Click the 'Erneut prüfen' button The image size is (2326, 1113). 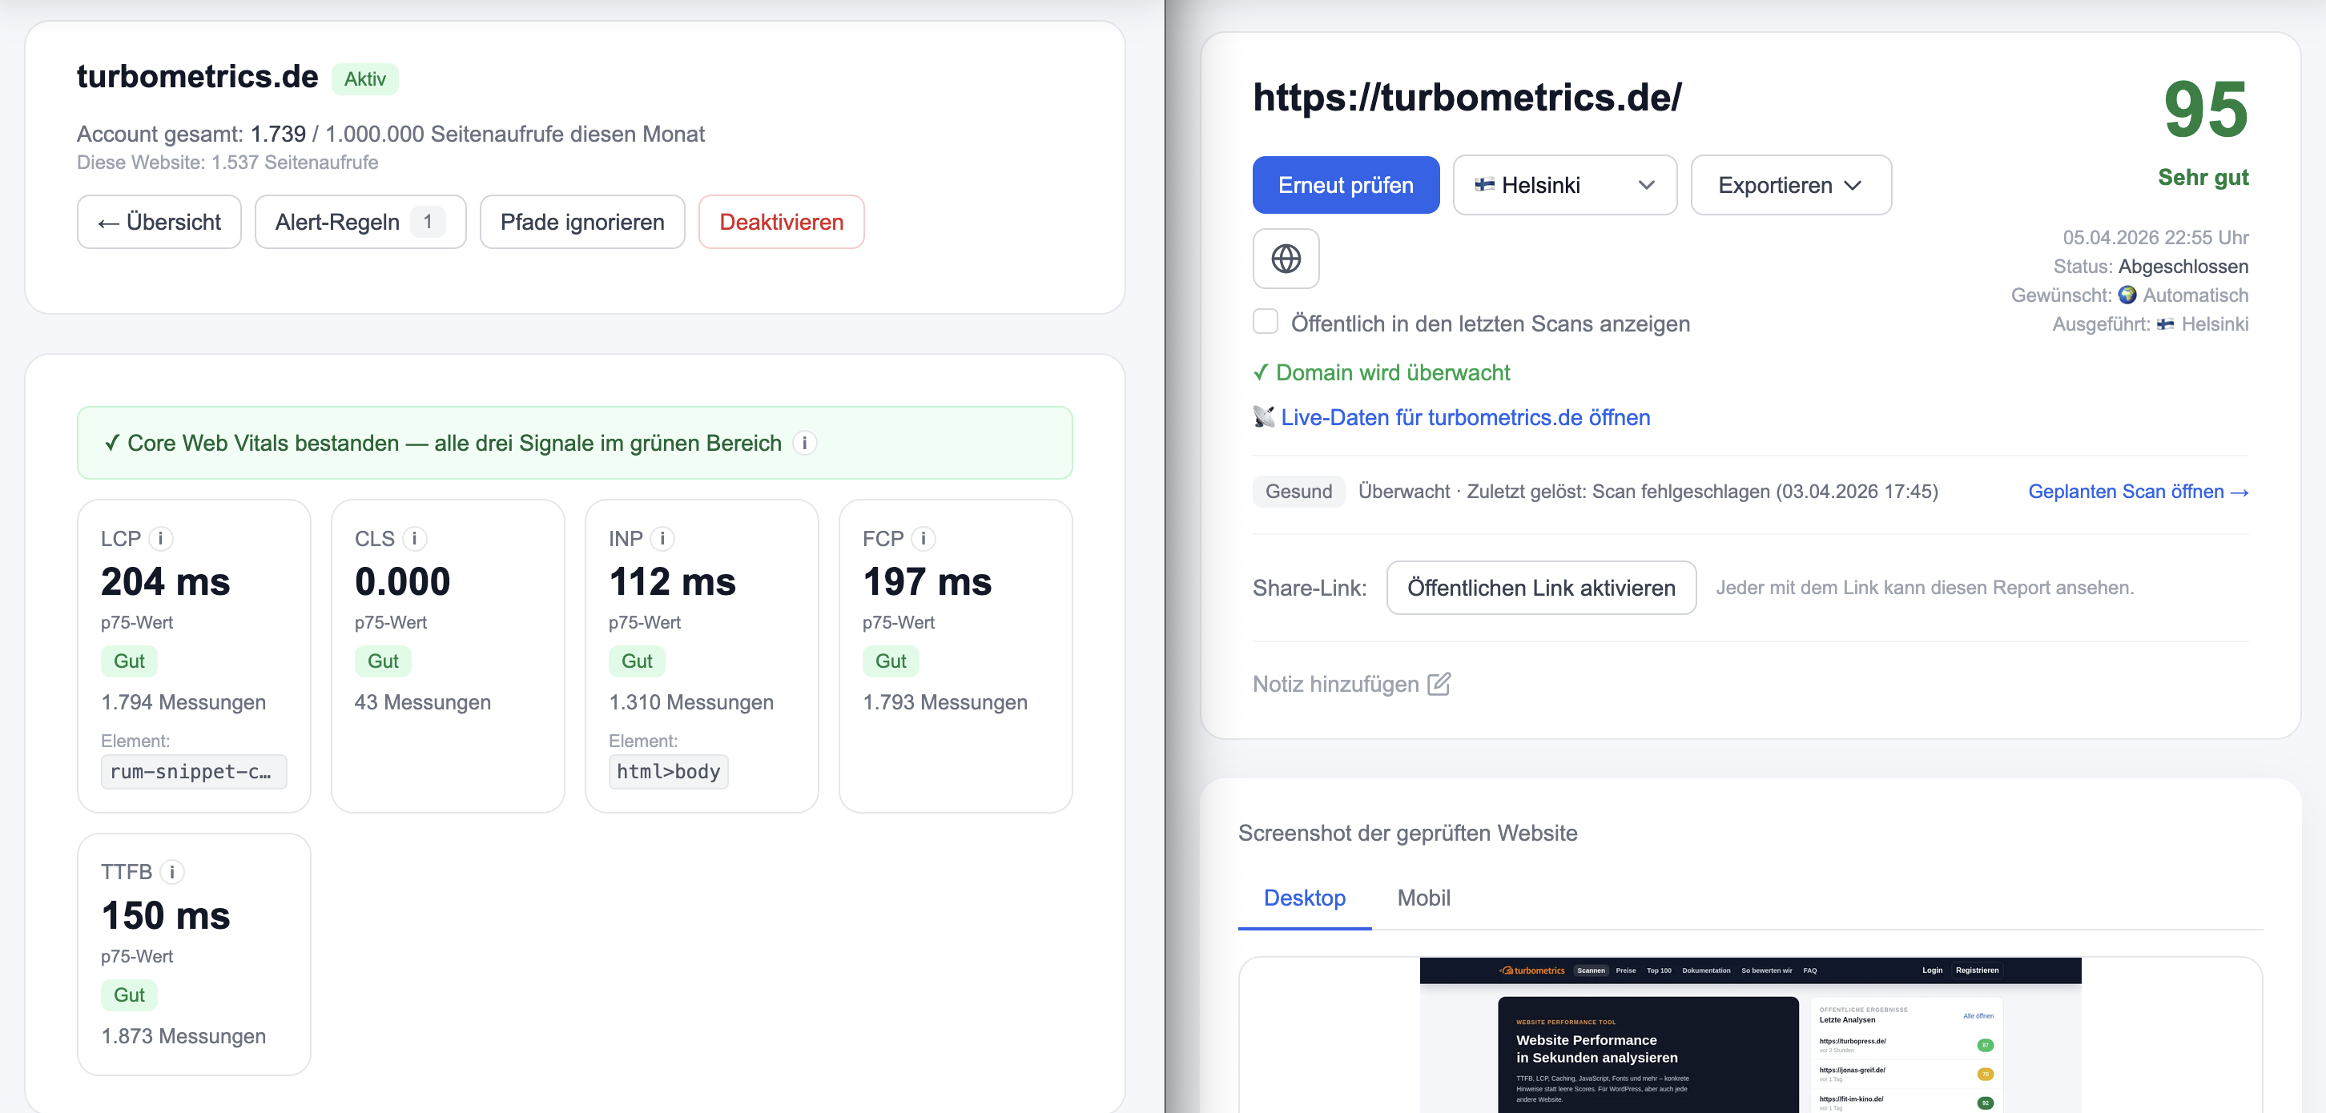pyautogui.click(x=1345, y=185)
